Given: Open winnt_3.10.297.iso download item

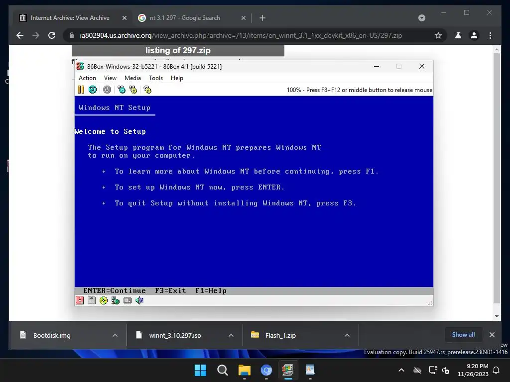Looking at the screenshot, I should click(175, 335).
